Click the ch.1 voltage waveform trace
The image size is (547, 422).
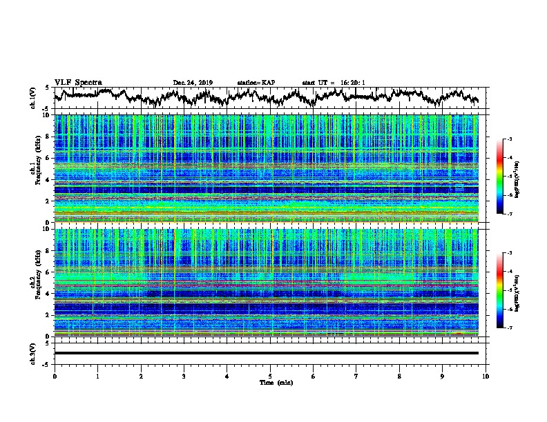266,97
